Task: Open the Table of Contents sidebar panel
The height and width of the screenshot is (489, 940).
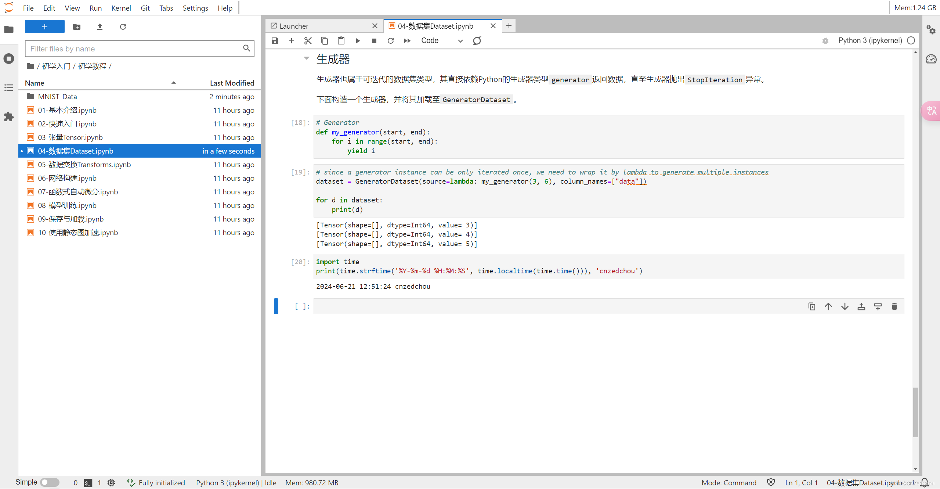Action: (9, 87)
